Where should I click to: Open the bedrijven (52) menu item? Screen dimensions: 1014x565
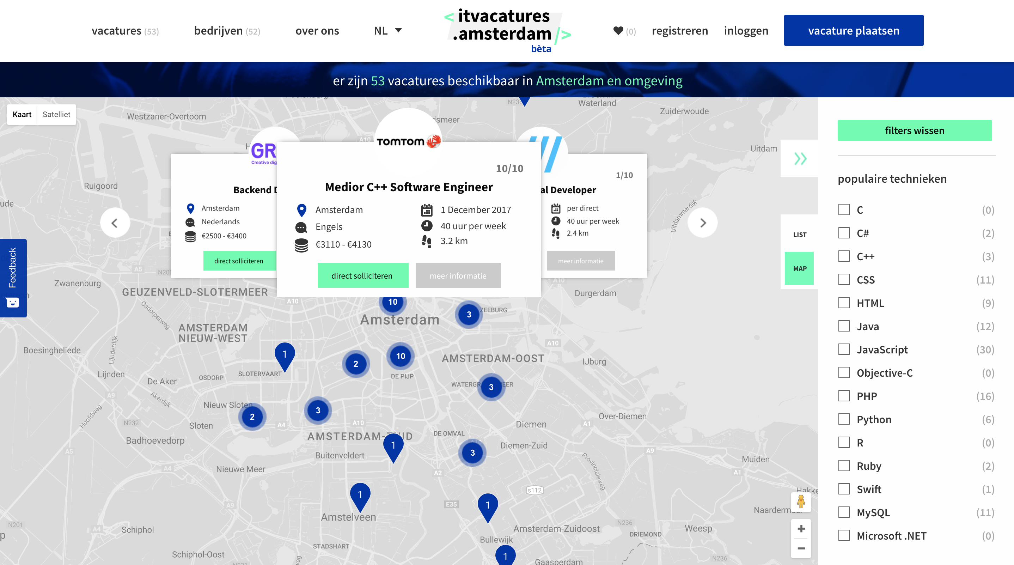coord(227,30)
